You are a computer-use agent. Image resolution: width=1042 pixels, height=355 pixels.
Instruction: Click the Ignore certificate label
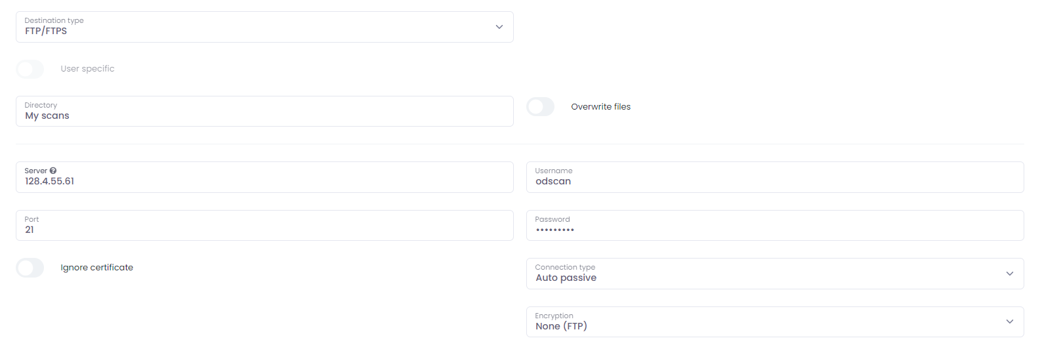coord(97,268)
